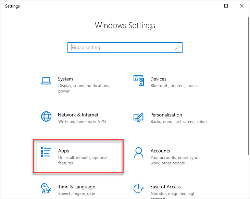This screenshot has width=250, height=199.
Task: Open the Ease of Access icon
Action: [x=139, y=188]
